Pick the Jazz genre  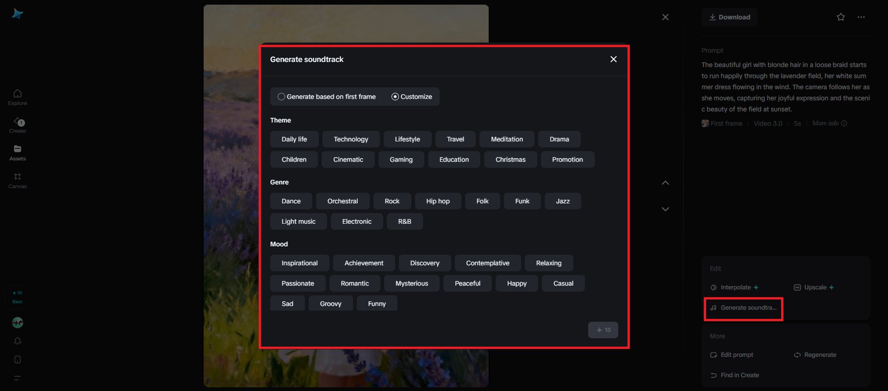pos(563,201)
